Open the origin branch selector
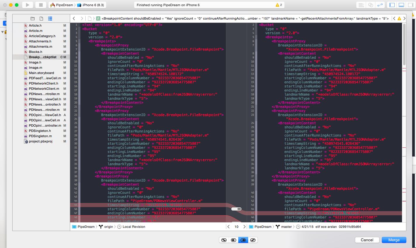416x248 pixels. coord(108,227)
